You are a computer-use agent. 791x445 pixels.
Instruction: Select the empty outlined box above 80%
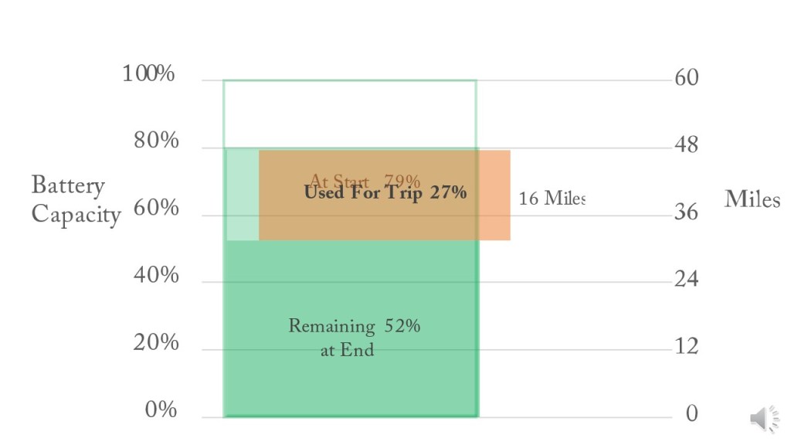click(x=350, y=114)
